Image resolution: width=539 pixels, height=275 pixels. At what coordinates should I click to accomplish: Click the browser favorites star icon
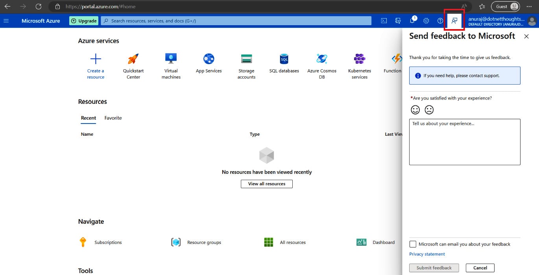point(482,7)
